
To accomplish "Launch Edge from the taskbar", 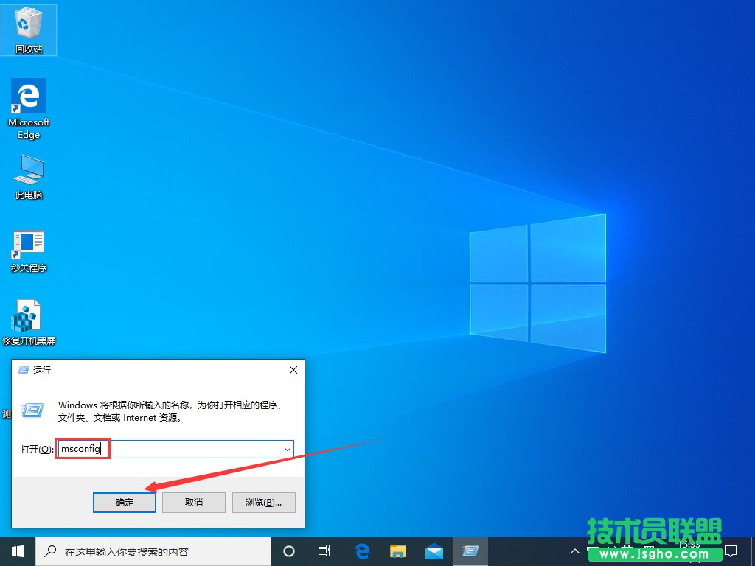I will tap(361, 551).
